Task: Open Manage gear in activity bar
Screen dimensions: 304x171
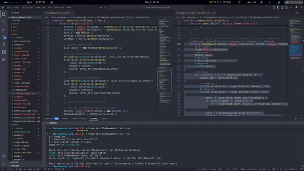Action: point(4,164)
